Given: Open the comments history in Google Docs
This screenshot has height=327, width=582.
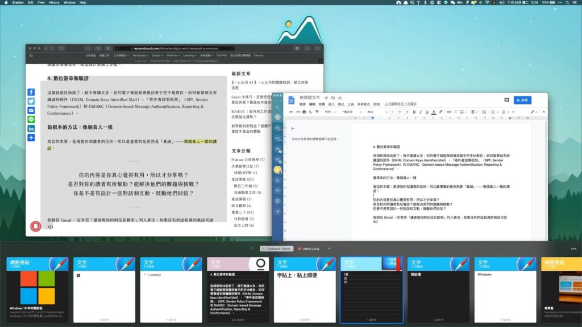Looking at the screenshot, I should (x=506, y=100).
